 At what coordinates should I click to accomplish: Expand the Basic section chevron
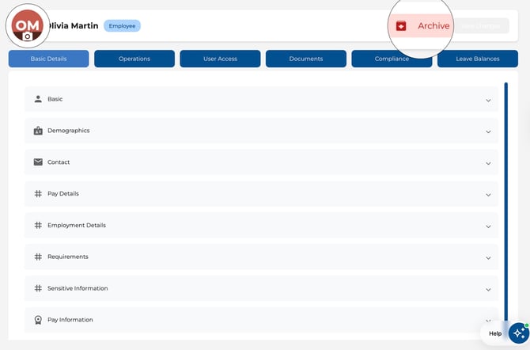point(488,100)
